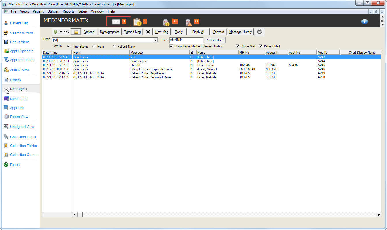The width and height of the screenshot is (387, 230).
Task: Click the black X delete message button
Action: 148,32
